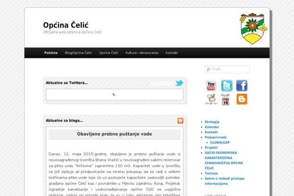Viewport: 294px width, 196px height.
Task: Click the empty Twitter feed box
Action: [x=115, y=95]
